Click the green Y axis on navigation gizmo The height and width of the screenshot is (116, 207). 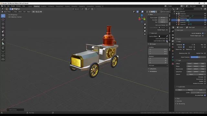pos(145,19)
